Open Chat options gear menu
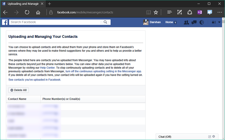225x140 pixels. (x=214, y=136)
